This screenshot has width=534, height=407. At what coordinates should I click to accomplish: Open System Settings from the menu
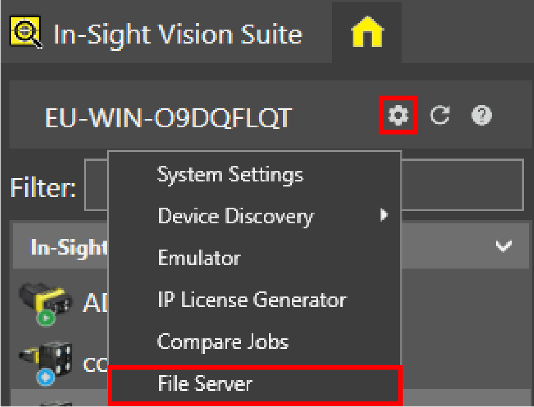click(x=230, y=175)
